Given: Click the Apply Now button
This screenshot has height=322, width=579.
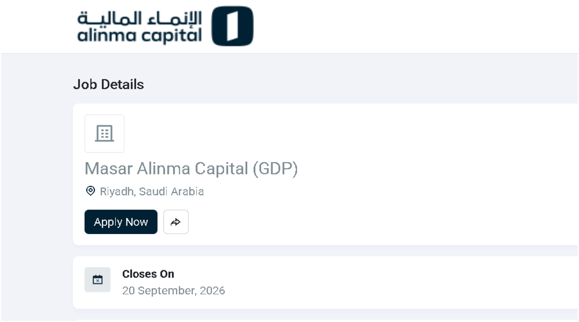Looking at the screenshot, I should pos(121,222).
